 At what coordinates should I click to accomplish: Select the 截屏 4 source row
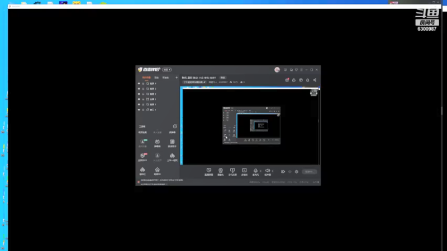click(158, 84)
